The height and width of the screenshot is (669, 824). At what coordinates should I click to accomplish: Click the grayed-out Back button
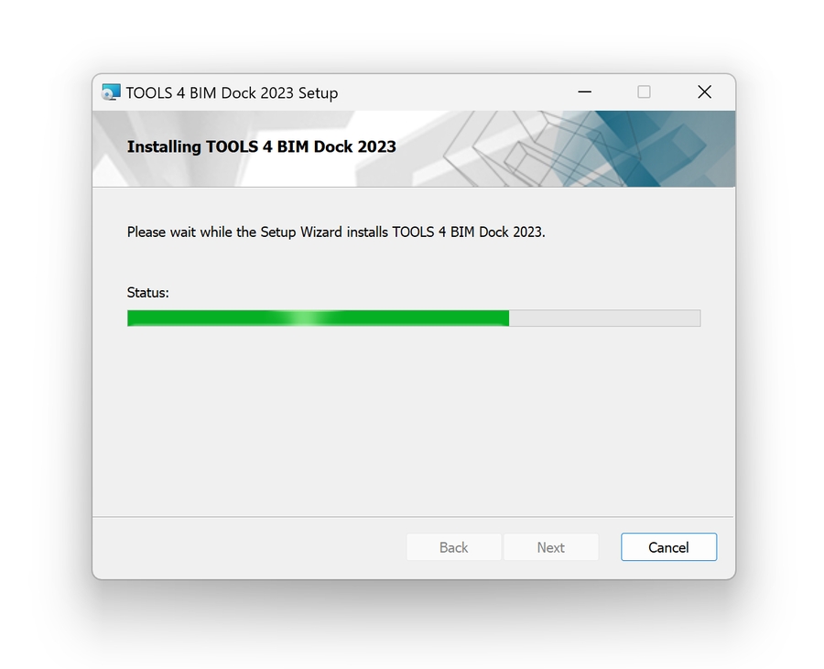[453, 547]
